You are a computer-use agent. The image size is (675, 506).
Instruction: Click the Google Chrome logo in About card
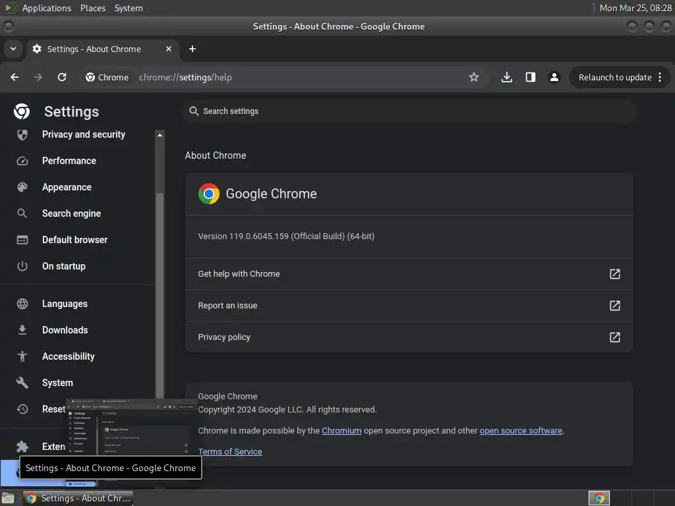coord(209,194)
